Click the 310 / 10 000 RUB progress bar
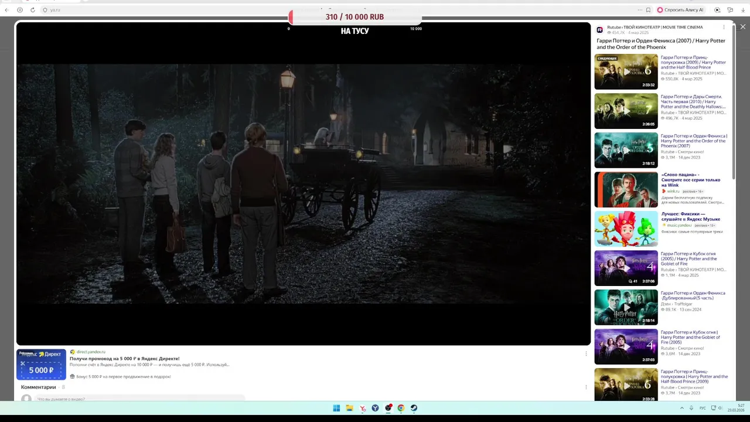This screenshot has height=422, width=750. [354, 17]
